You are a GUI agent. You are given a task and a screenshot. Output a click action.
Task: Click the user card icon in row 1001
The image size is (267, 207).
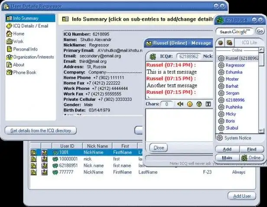[45, 152]
